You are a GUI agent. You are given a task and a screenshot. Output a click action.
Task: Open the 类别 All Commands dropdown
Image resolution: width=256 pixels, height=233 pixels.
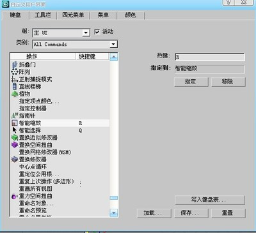[113, 44]
